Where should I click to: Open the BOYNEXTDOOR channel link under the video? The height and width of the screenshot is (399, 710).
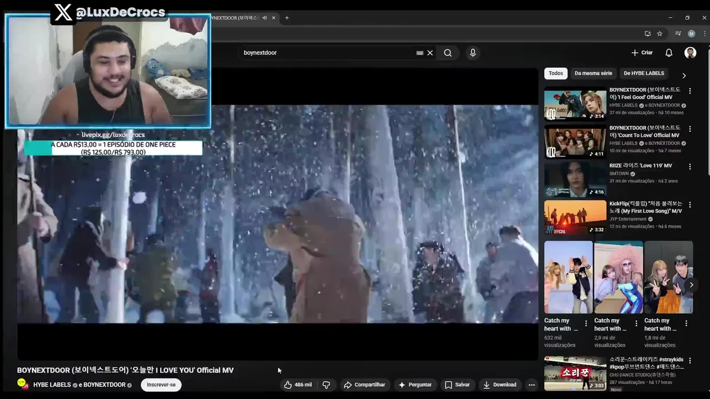104,385
